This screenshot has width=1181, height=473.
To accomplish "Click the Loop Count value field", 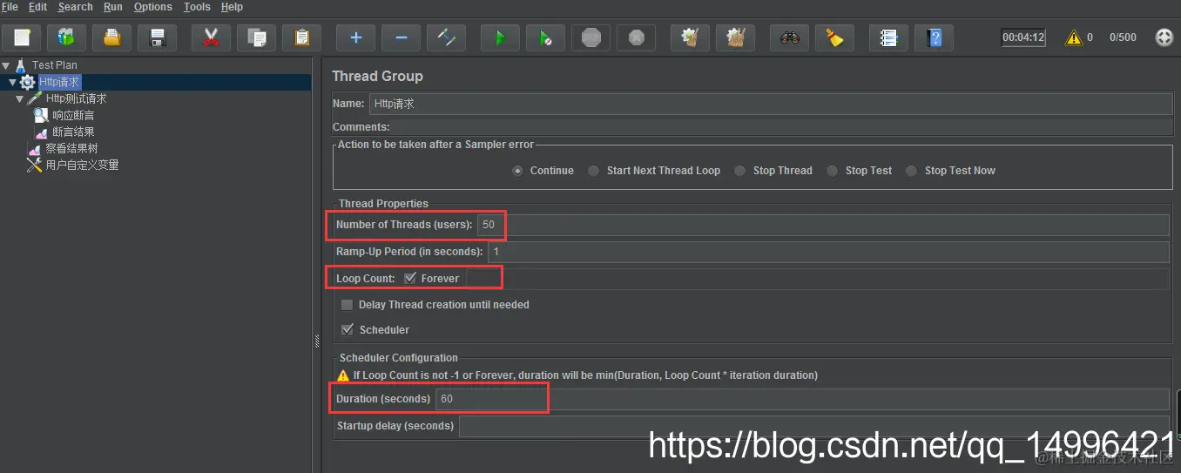I will click(818, 279).
